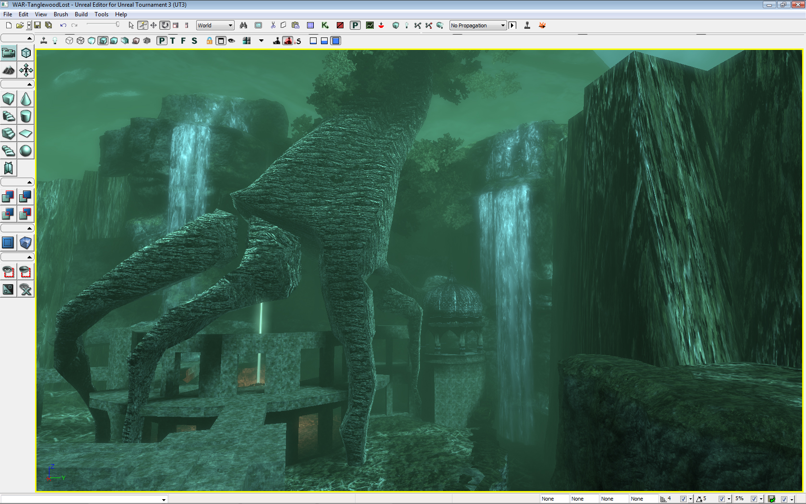The image size is (806, 504).
Task: Open the Help menu
Action: point(121,14)
